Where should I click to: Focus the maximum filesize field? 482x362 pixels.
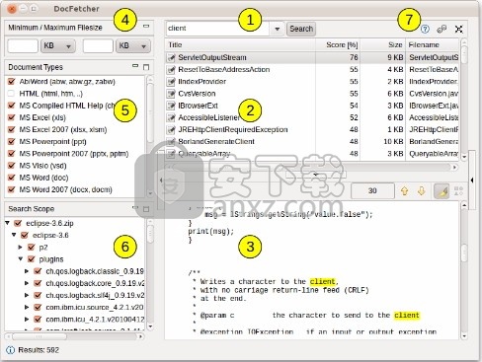(98, 46)
